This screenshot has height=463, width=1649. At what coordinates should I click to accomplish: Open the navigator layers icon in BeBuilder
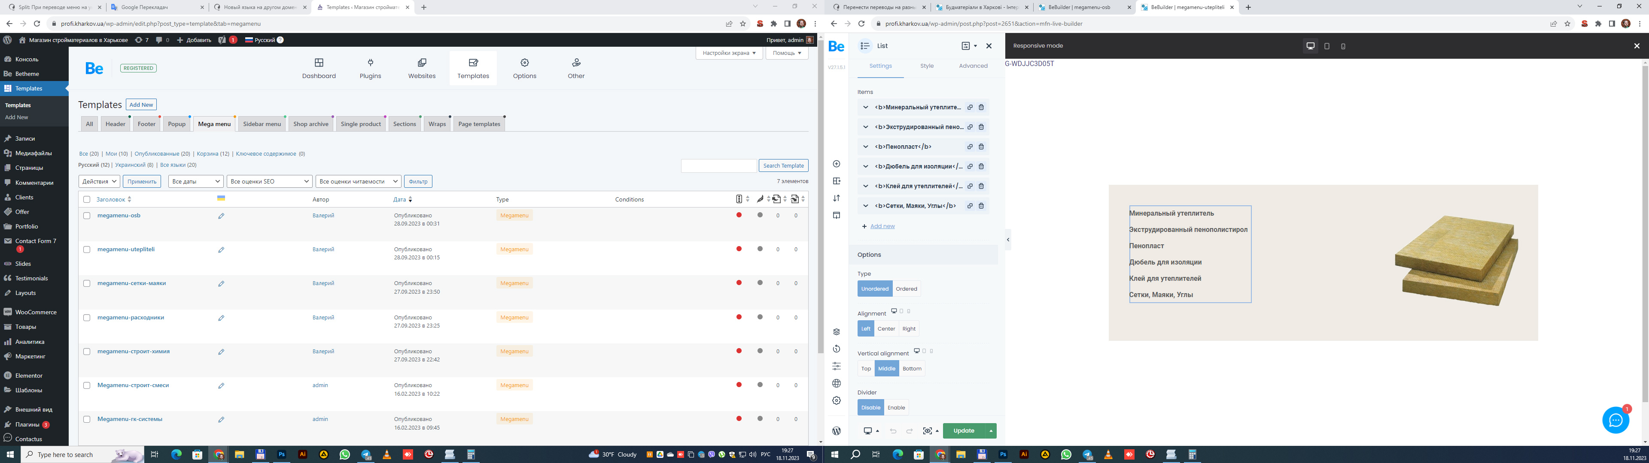tap(836, 332)
